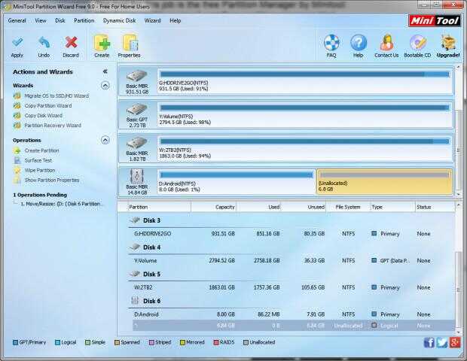
Task: Select the Disk 3 header row
Action: pyautogui.click(x=292, y=220)
